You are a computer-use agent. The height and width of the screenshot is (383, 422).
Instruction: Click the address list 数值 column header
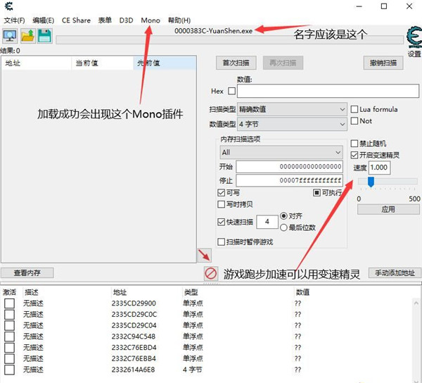click(302, 292)
